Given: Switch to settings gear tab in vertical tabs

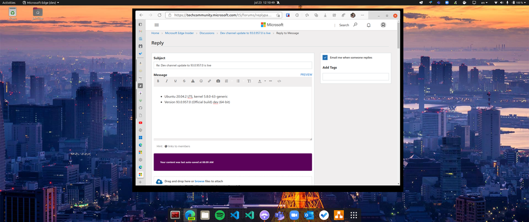Looking at the screenshot, I should point(141,160).
